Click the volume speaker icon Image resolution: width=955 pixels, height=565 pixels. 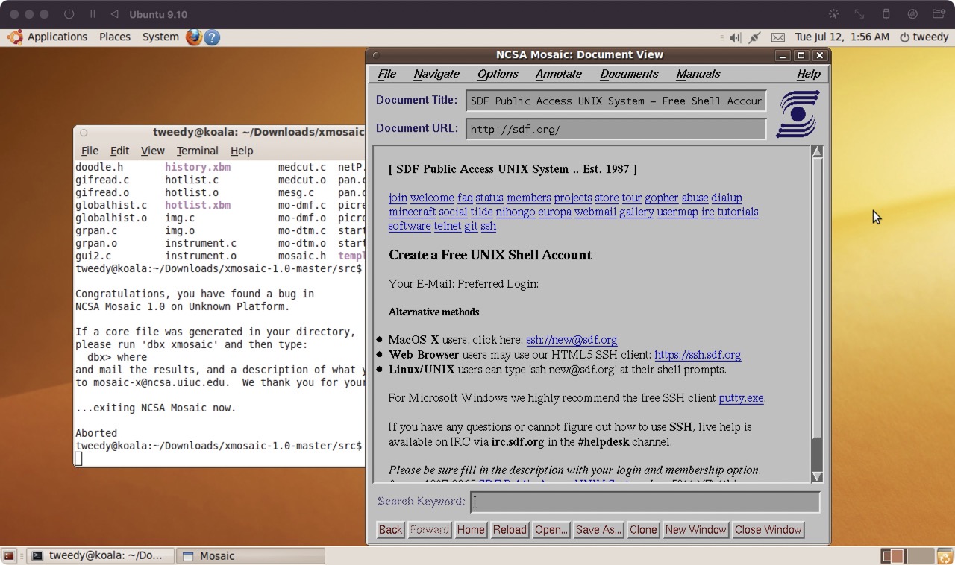pyautogui.click(x=736, y=37)
